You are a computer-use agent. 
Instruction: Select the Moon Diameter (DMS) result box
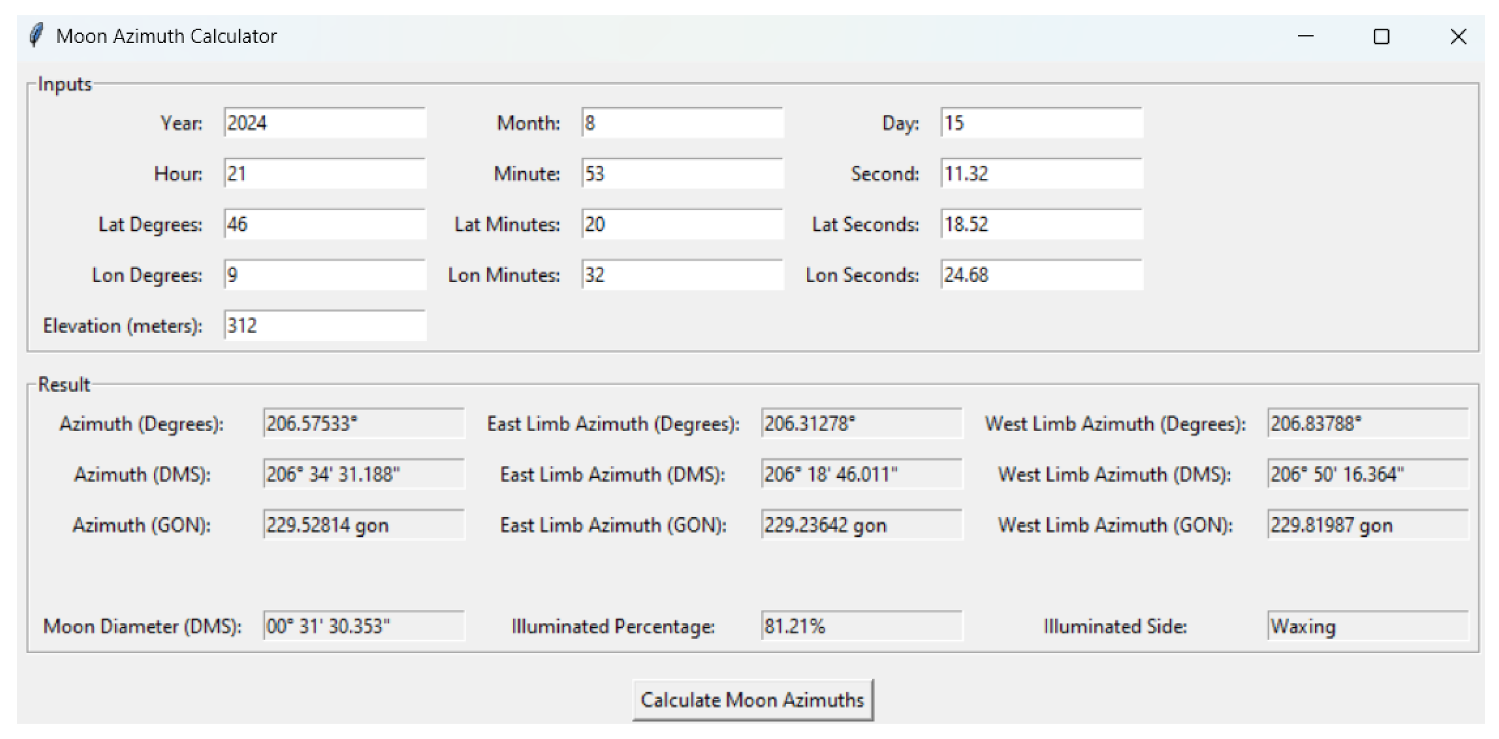364,626
